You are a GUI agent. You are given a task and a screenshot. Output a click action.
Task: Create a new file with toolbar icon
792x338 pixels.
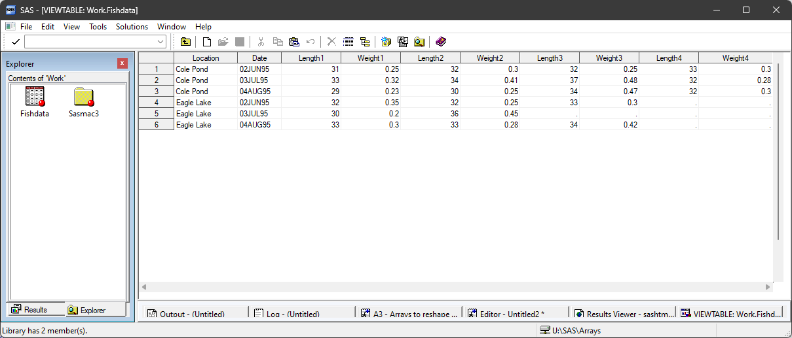click(x=207, y=42)
